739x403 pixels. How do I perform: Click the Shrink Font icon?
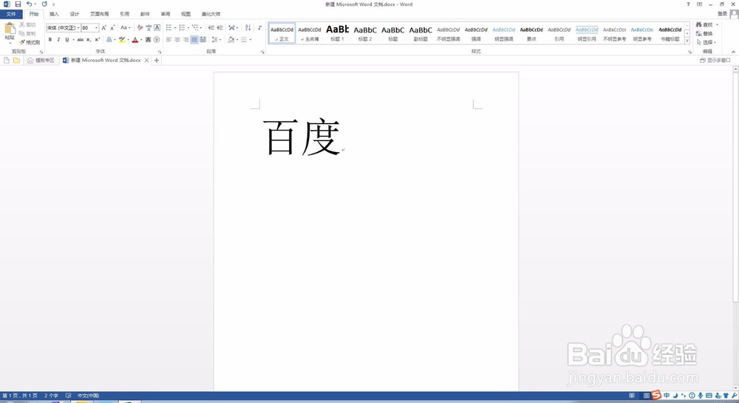[x=112, y=28]
